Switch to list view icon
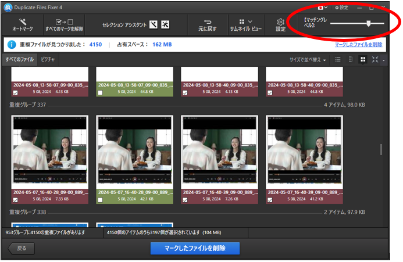 (338, 60)
